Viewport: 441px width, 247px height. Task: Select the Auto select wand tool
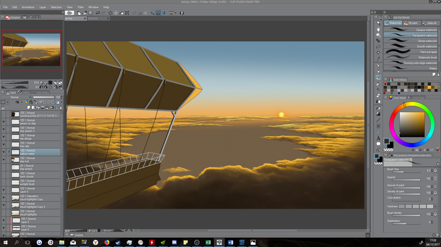(378, 53)
